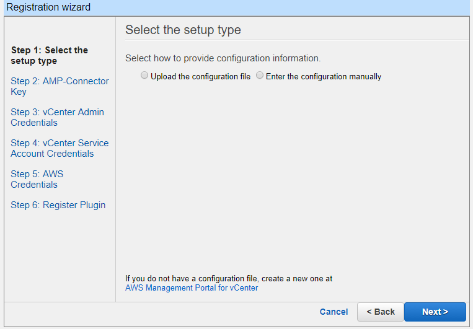This screenshot has width=473, height=329.
Task: Click the 'Select the setup type' heading
Action: [183, 30]
